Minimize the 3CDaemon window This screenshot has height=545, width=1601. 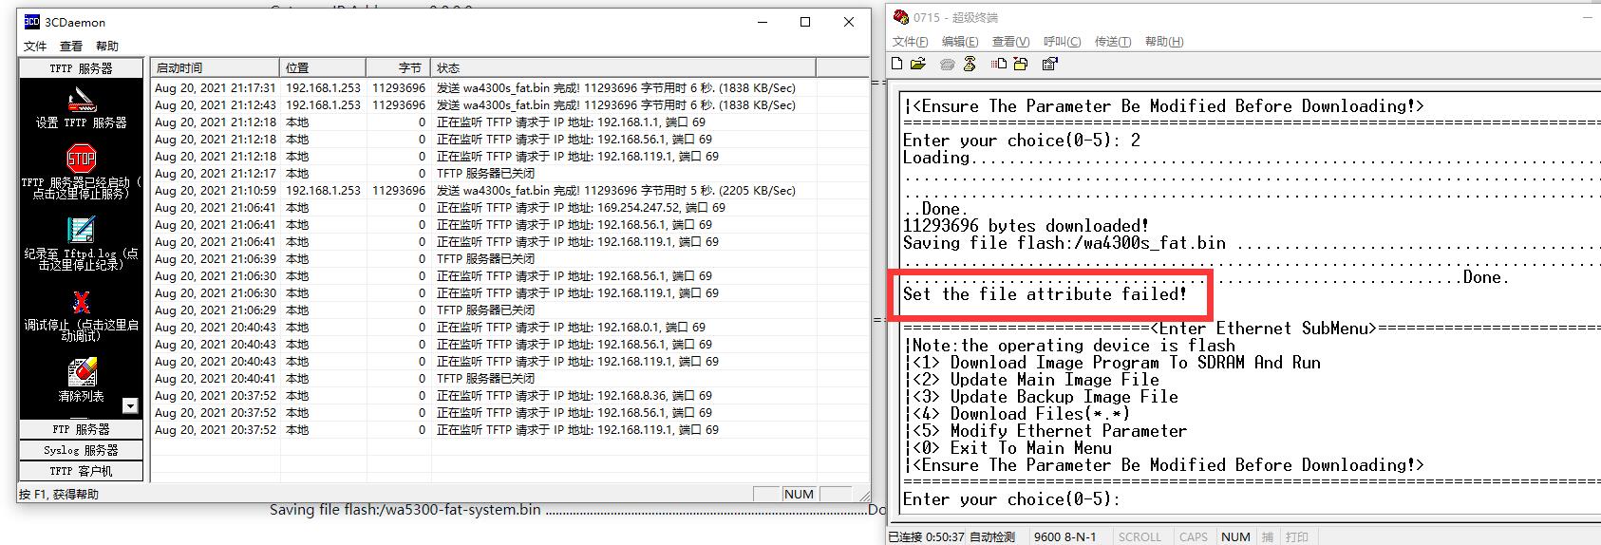tap(762, 22)
